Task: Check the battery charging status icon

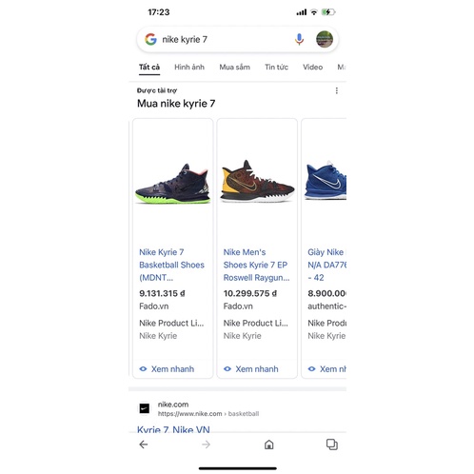Action: [x=328, y=12]
